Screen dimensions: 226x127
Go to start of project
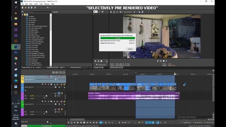(x=87, y=123)
